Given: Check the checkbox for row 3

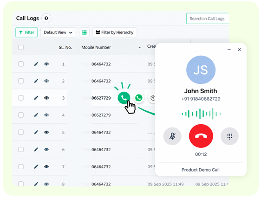Looking at the screenshot, I should (x=21, y=98).
